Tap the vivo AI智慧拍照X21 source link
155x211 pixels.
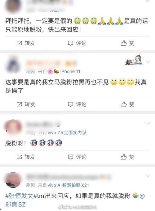tap(68, 185)
